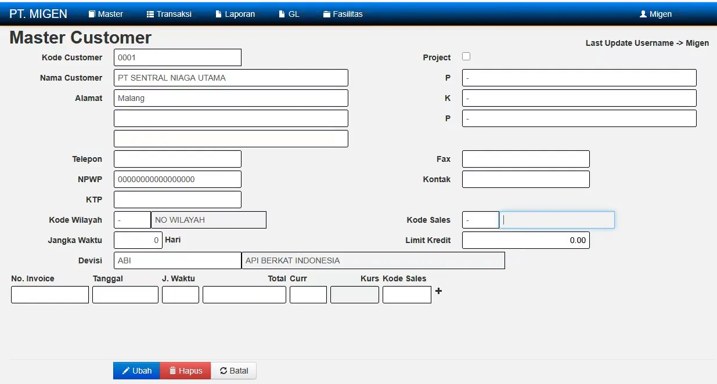The image size is (717, 384).
Task: Click the empty third Alamat line
Action: click(231, 139)
